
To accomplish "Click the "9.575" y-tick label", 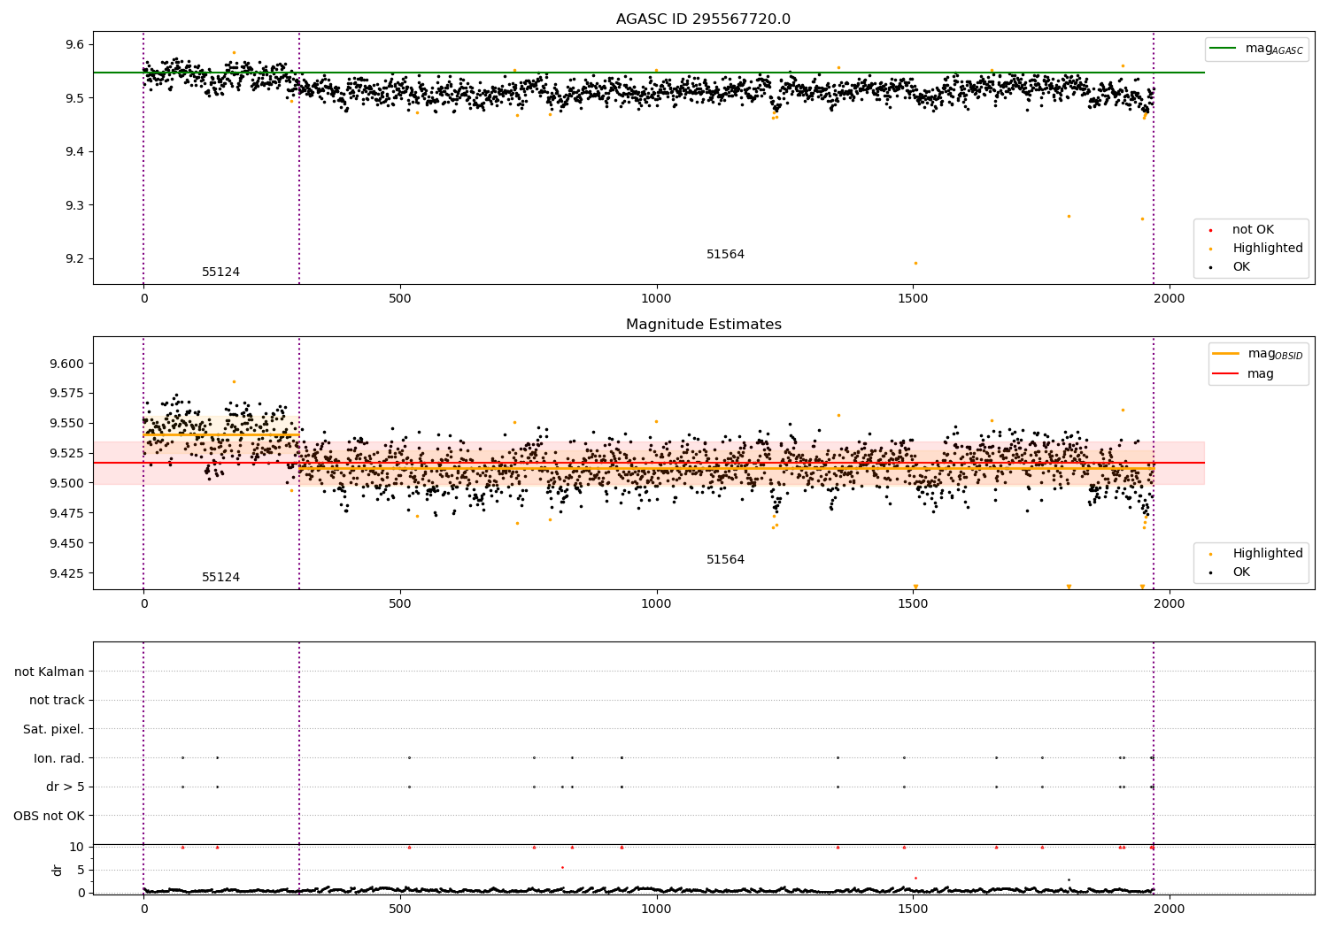I will click(x=67, y=394).
